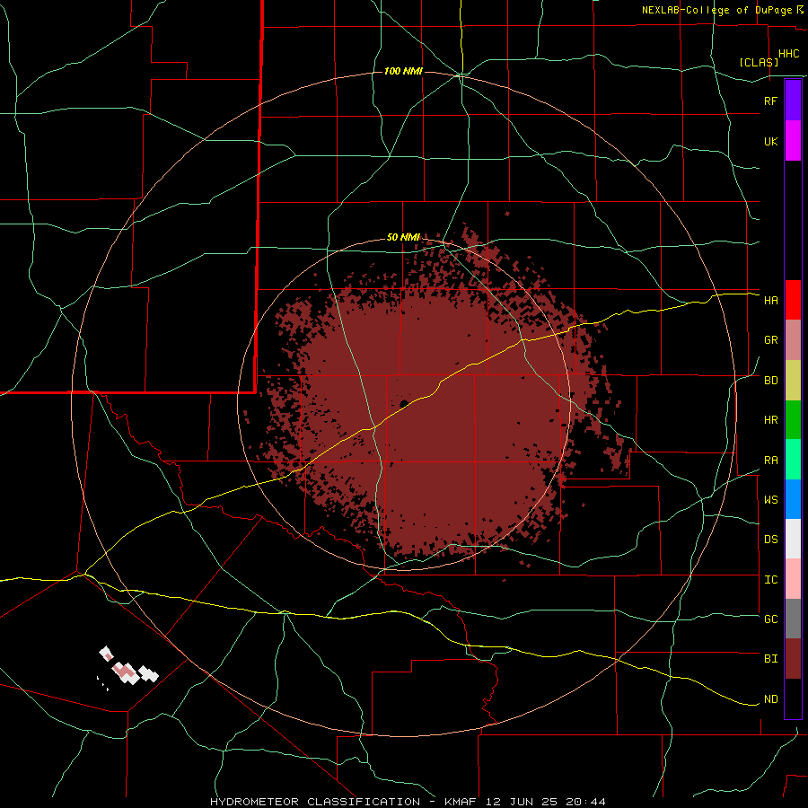Click the NEXLAB-College of DuPage text
Screen dimensions: 808x808
pos(717,10)
